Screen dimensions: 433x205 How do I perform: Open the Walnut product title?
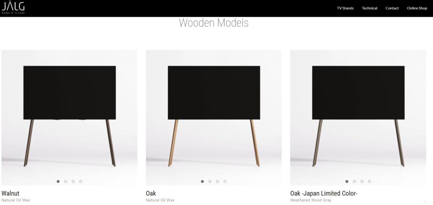point(10,194)
